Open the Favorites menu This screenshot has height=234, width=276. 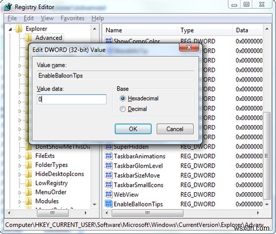(x=72, y=18)
